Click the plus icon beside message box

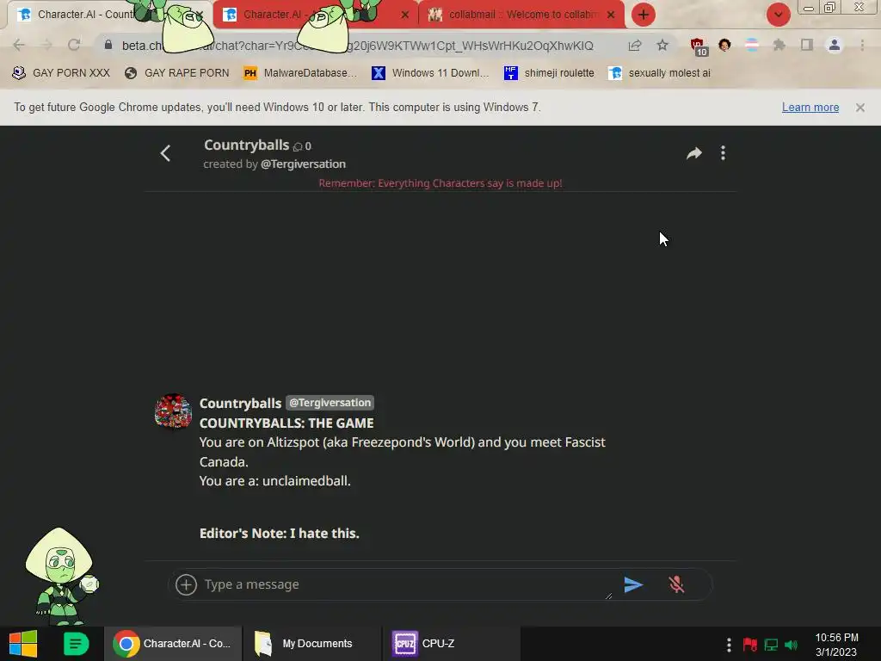[x=186, y=584]
